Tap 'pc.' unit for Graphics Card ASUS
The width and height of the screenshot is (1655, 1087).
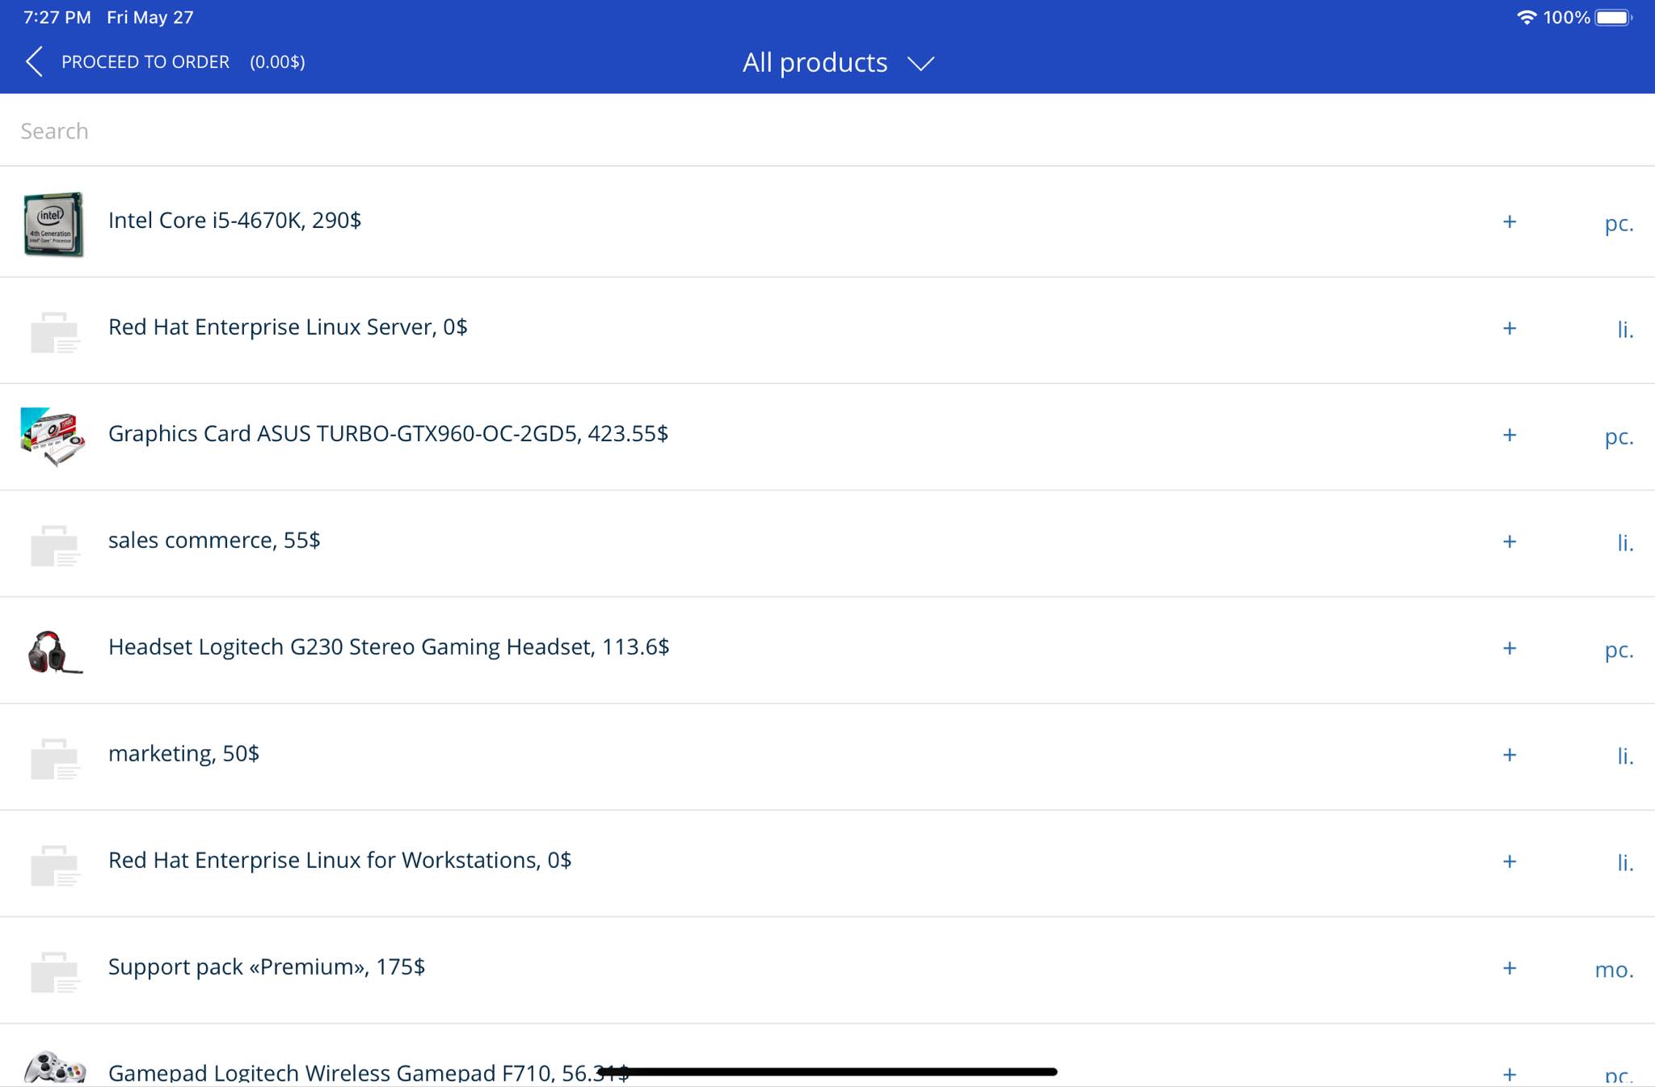(1619, 437)
